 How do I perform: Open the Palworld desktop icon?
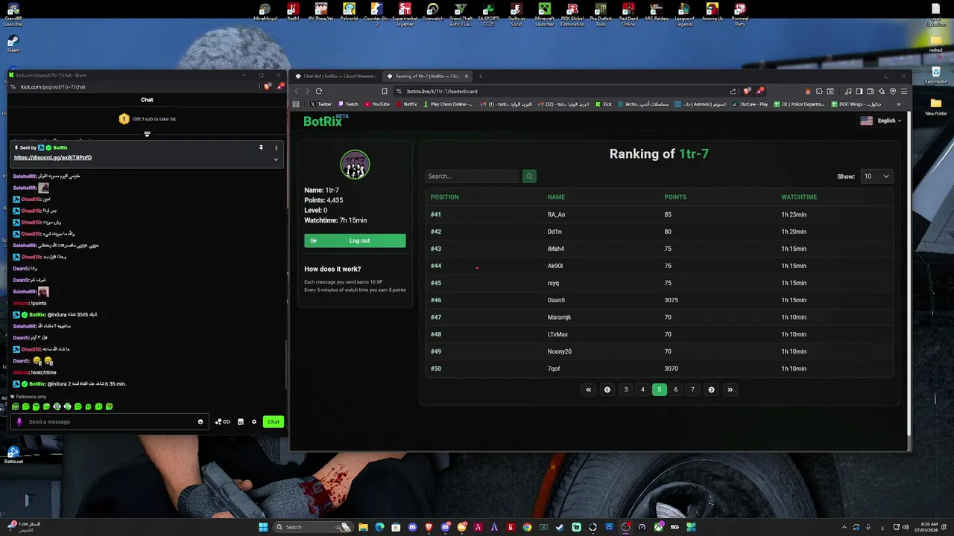click(x=349, y=13)
